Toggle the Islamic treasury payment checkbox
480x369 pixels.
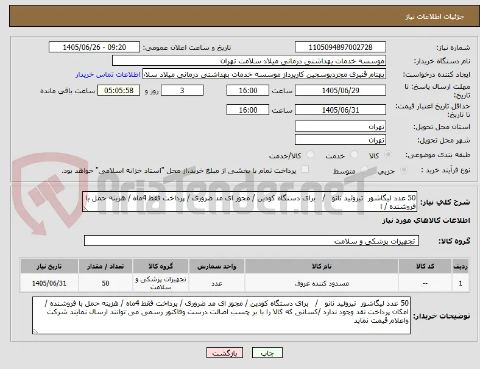[x=305, y=169]
